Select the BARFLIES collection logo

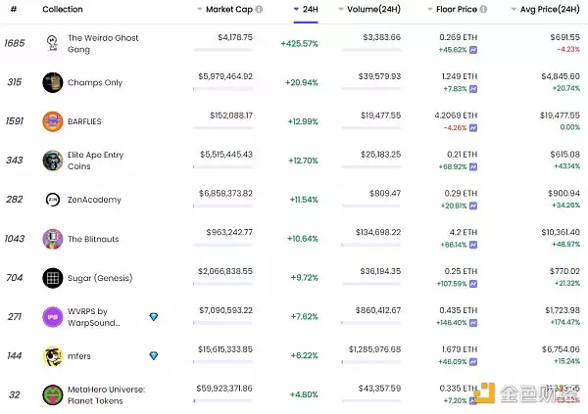52,121
